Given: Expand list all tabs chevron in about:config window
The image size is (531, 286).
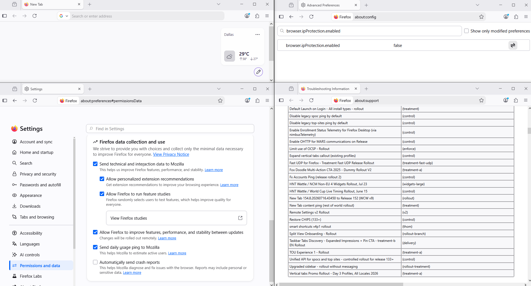Looking at the screenshot, I should [477, 5].
